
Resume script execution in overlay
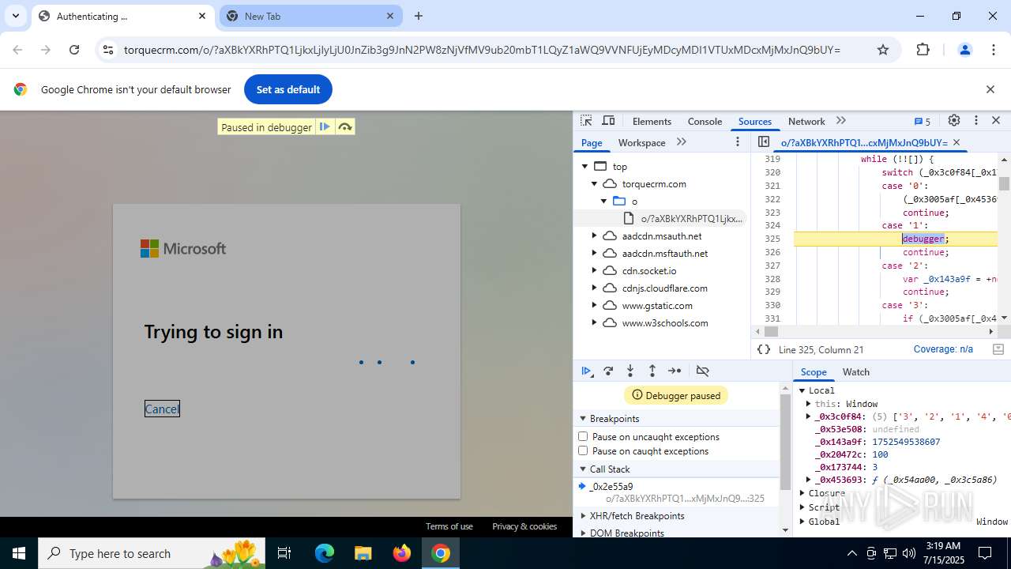tap(325, 126)
